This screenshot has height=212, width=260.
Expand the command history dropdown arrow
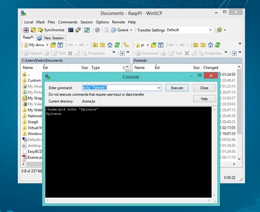point(159,87)
